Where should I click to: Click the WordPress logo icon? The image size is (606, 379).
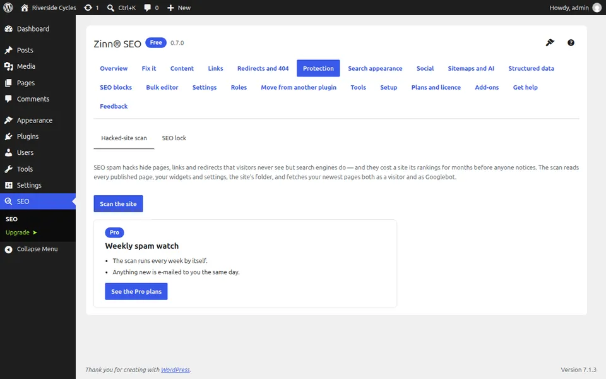tap(8, 8)
